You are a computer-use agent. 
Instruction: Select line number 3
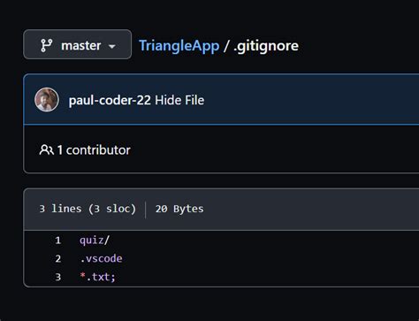[57, 277]
